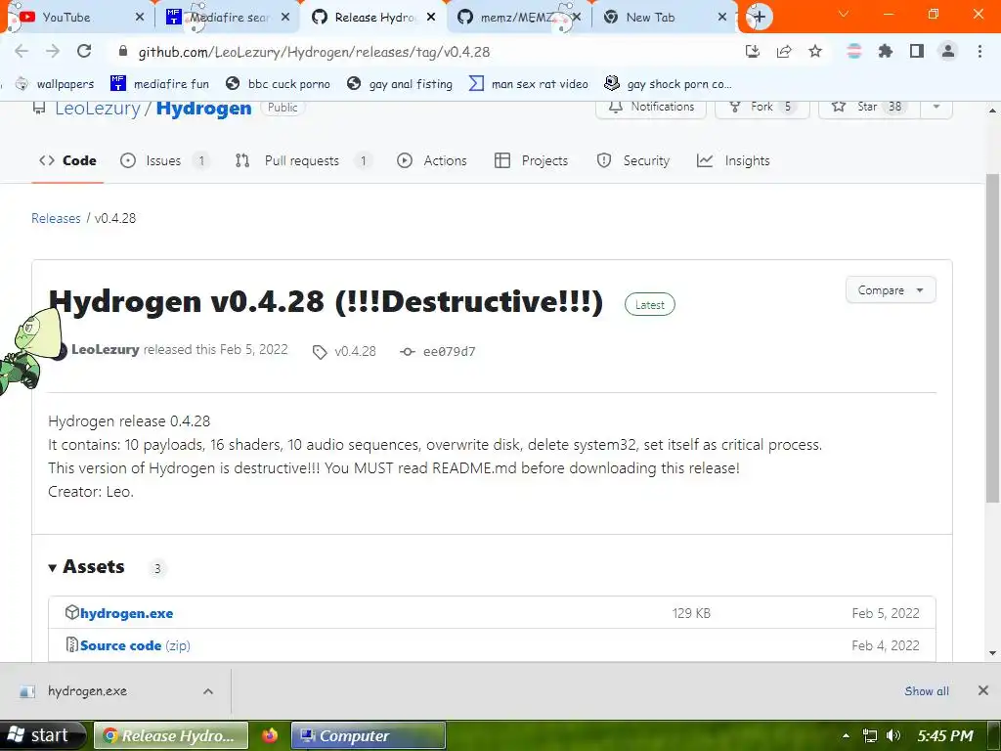Show hidden tray icons arrow
Image resolution: width=1001 pixels, height=751 pixels.
coord(847,735)
